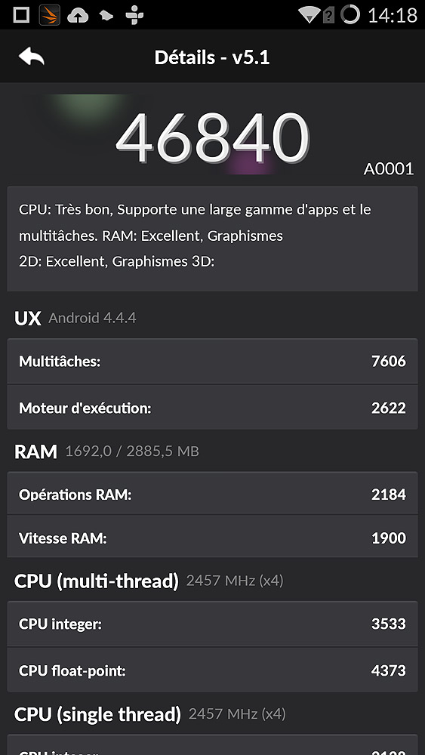
Task: Select the CPU integer score row
Action: tap(212, 624)
